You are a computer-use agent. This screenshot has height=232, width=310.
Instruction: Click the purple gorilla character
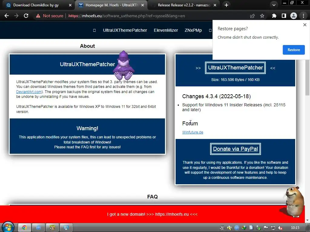(x=124, y=65)
